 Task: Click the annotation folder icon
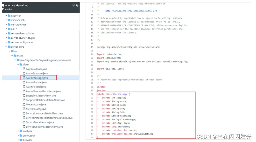tap(21, 135)
